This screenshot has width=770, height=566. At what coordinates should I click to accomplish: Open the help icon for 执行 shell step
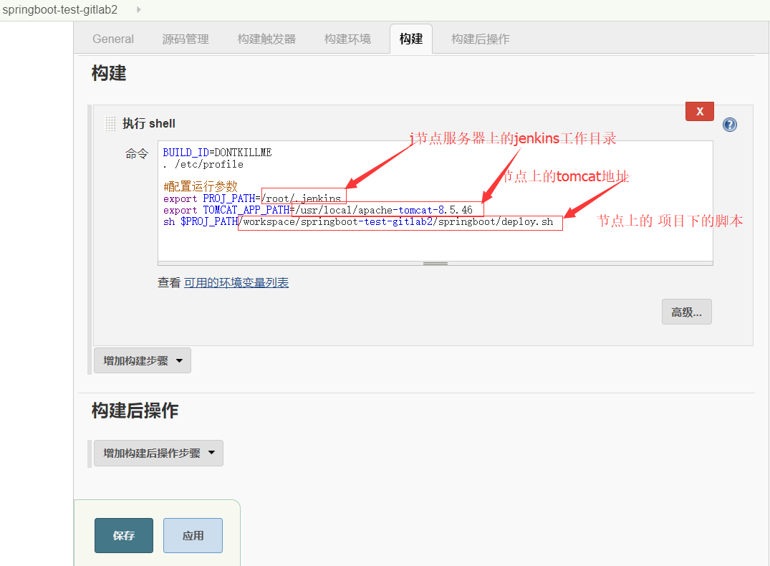pyautogui.click(x=729, y=124)
